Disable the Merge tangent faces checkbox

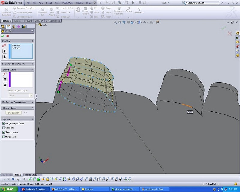tap(4, 123)
